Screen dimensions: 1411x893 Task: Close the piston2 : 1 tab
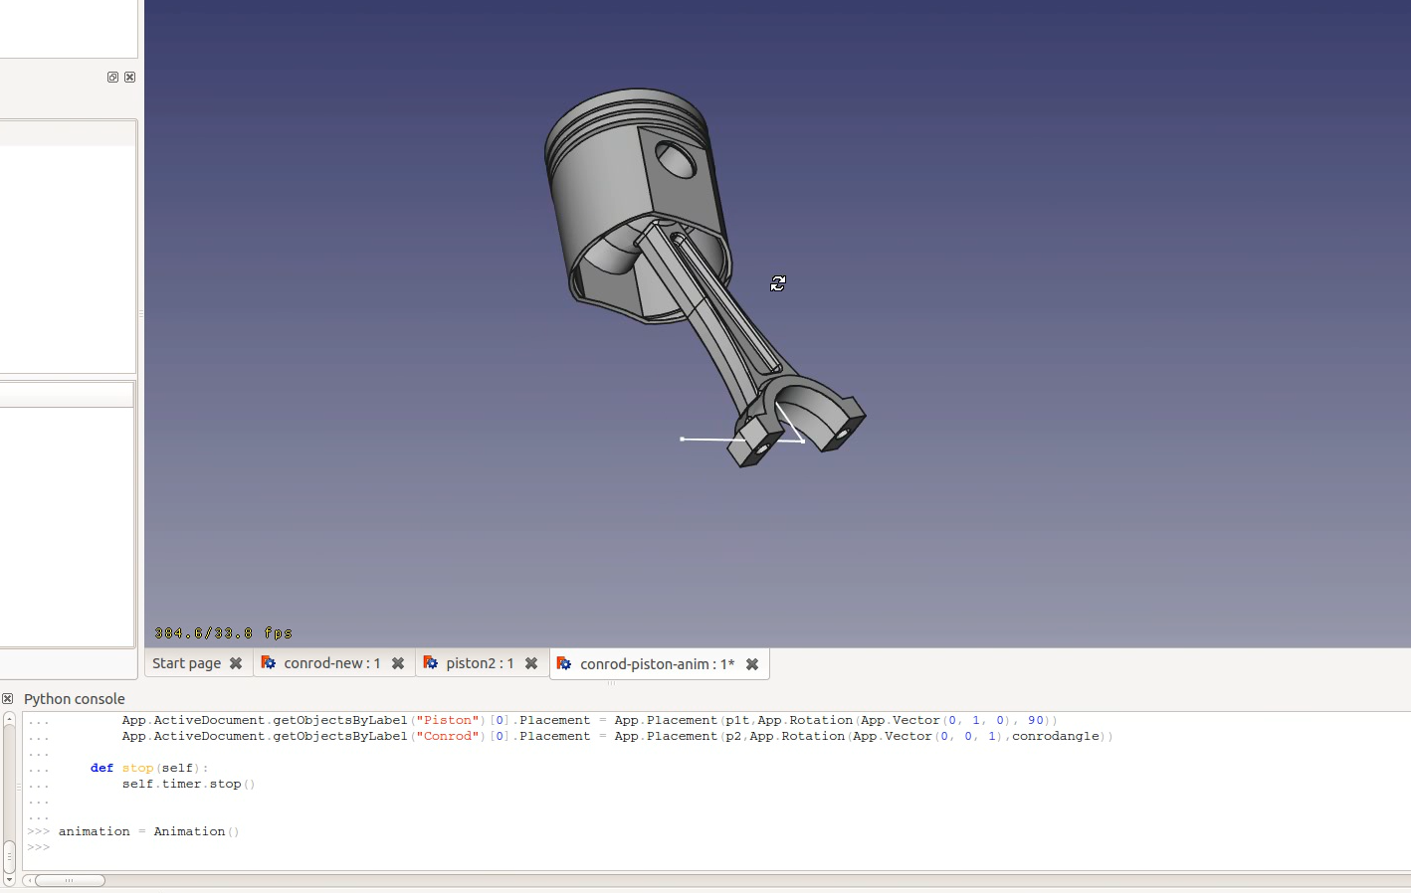tap(531, 662)
